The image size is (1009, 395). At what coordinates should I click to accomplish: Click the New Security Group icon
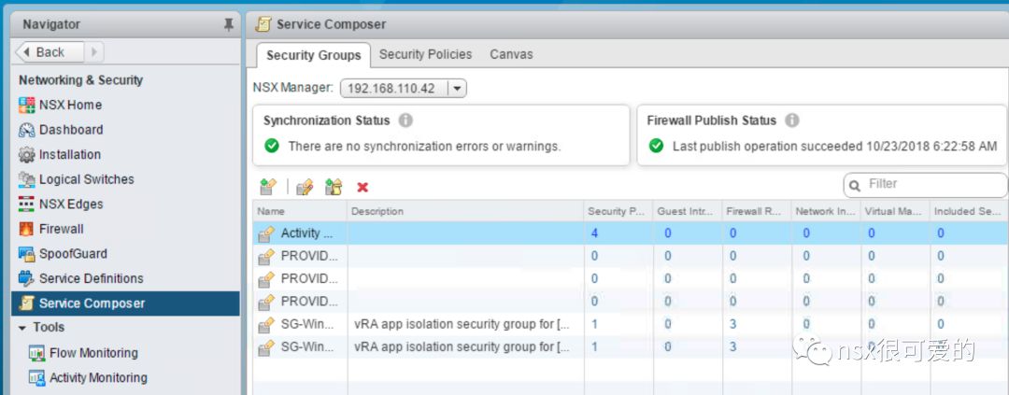(268, 187)
